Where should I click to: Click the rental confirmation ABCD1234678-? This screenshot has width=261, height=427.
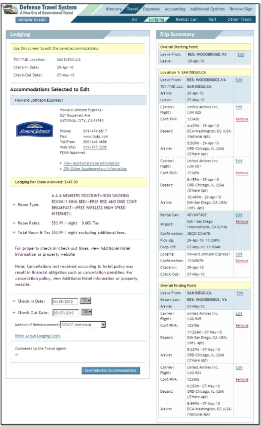[x=199, y=234]
